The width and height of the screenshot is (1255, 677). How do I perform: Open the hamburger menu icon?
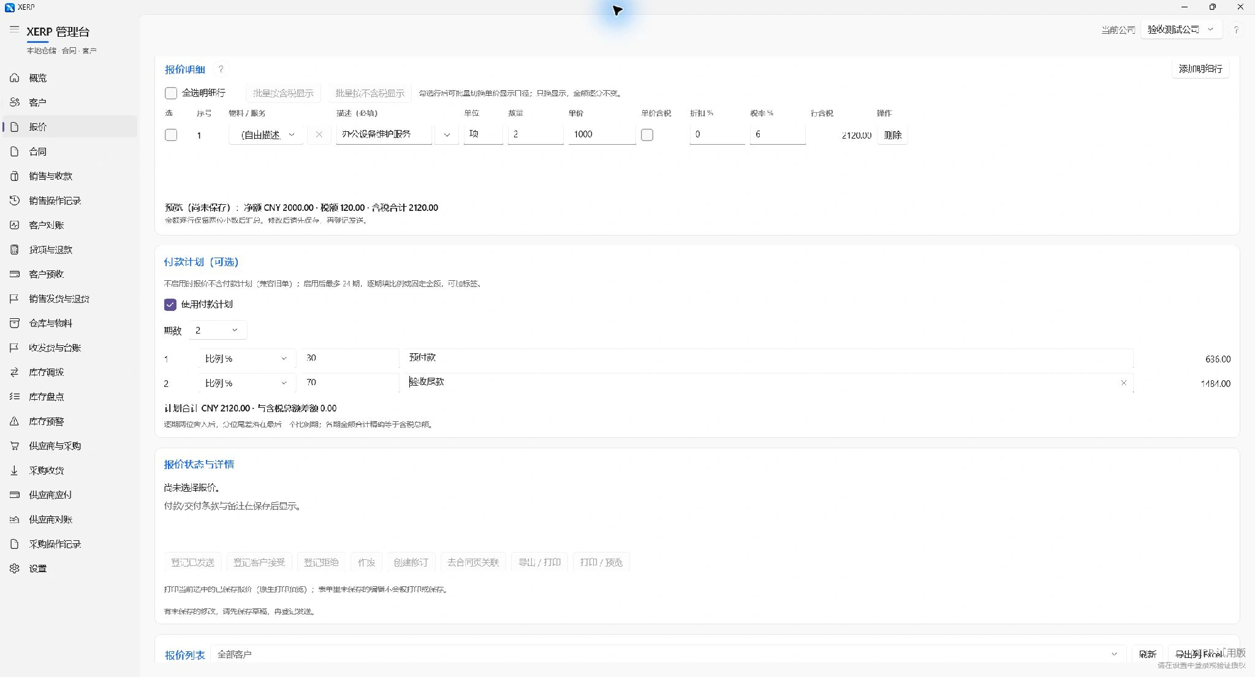14,29
